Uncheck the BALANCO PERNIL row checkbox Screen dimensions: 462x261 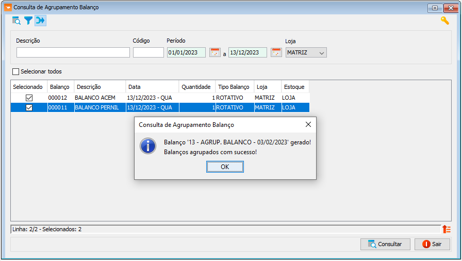coord(29,107)
